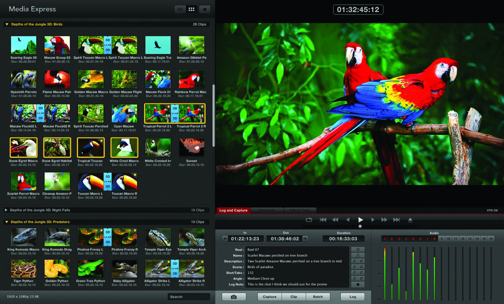Switch to the Playback tab
The image size is (504, 304).
[266, 210]
